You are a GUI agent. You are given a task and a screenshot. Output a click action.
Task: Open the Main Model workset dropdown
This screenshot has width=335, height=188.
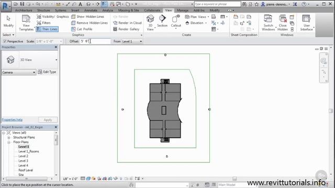coord(238,185)
